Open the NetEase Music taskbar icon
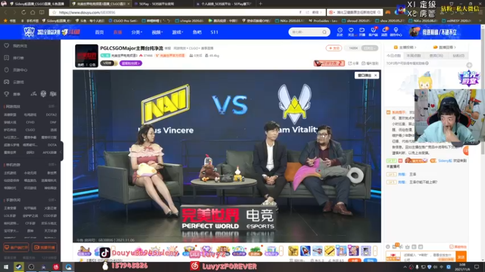The image size is (485, 272). [56, 267]
